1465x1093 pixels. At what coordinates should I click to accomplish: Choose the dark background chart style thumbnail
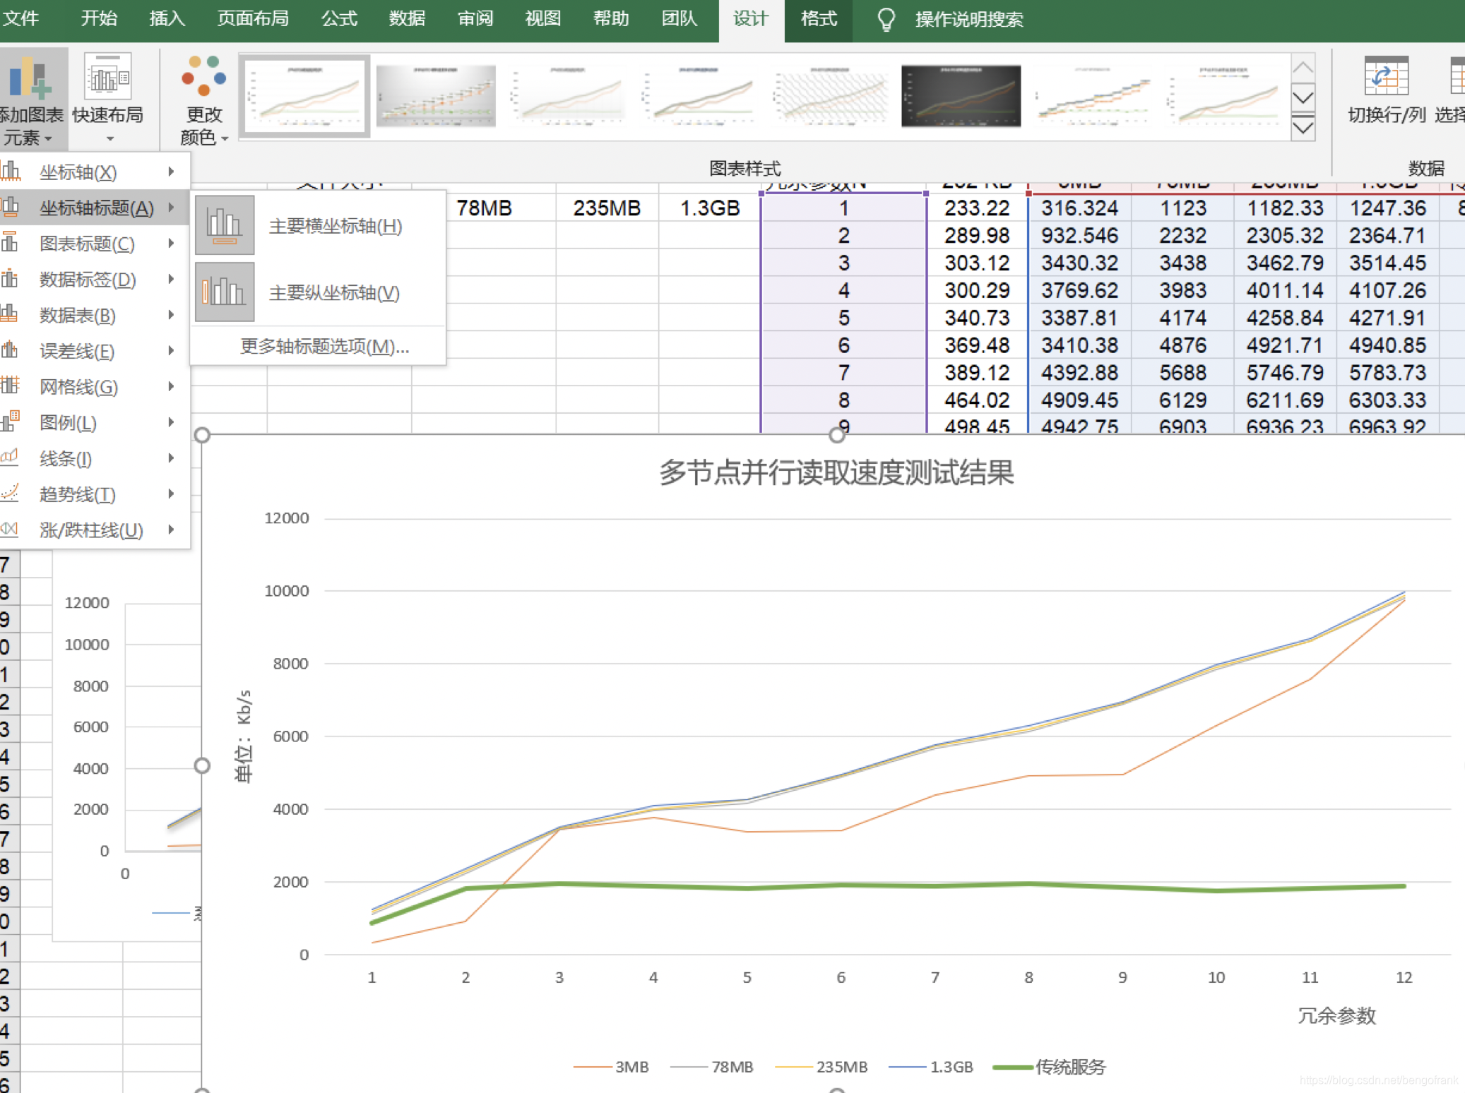click(x=961, y=97)
